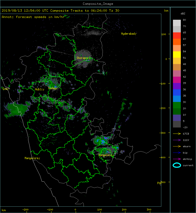Select the Gadag city label
This screenshot has height=213, width=196.
53,88
